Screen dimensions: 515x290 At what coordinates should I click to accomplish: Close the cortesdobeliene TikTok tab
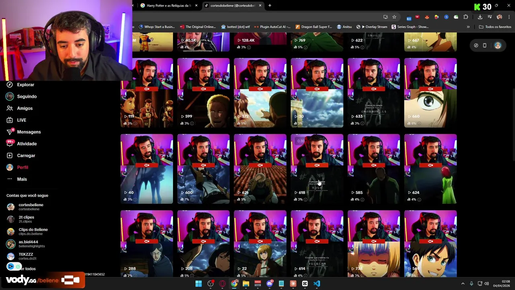pyautogui.click(x=260, y=6)
